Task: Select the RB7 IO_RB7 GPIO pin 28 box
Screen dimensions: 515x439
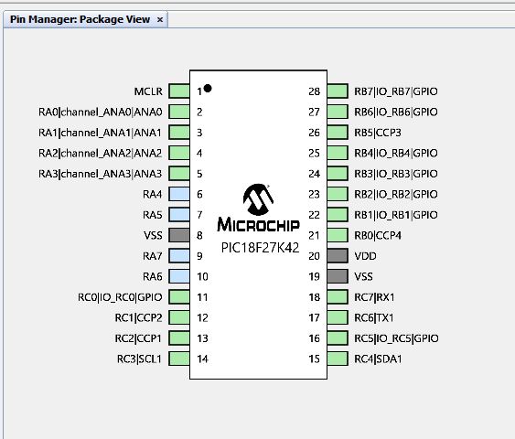Action: pos(338,91)
